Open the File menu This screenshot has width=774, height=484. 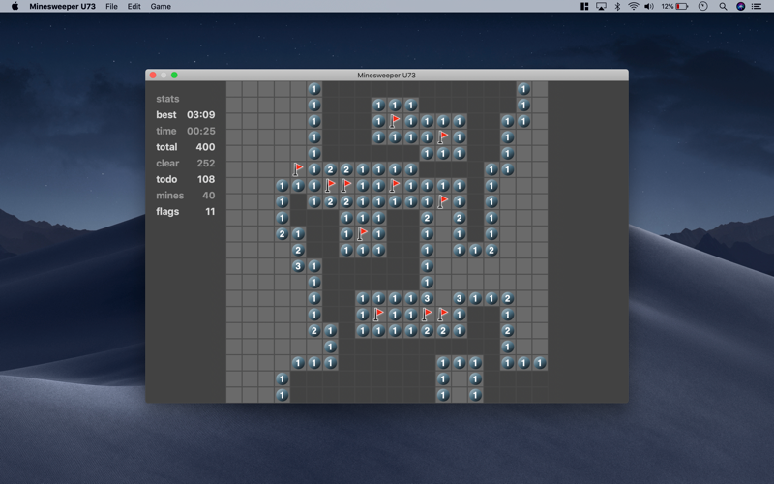[x=111, y=6]
